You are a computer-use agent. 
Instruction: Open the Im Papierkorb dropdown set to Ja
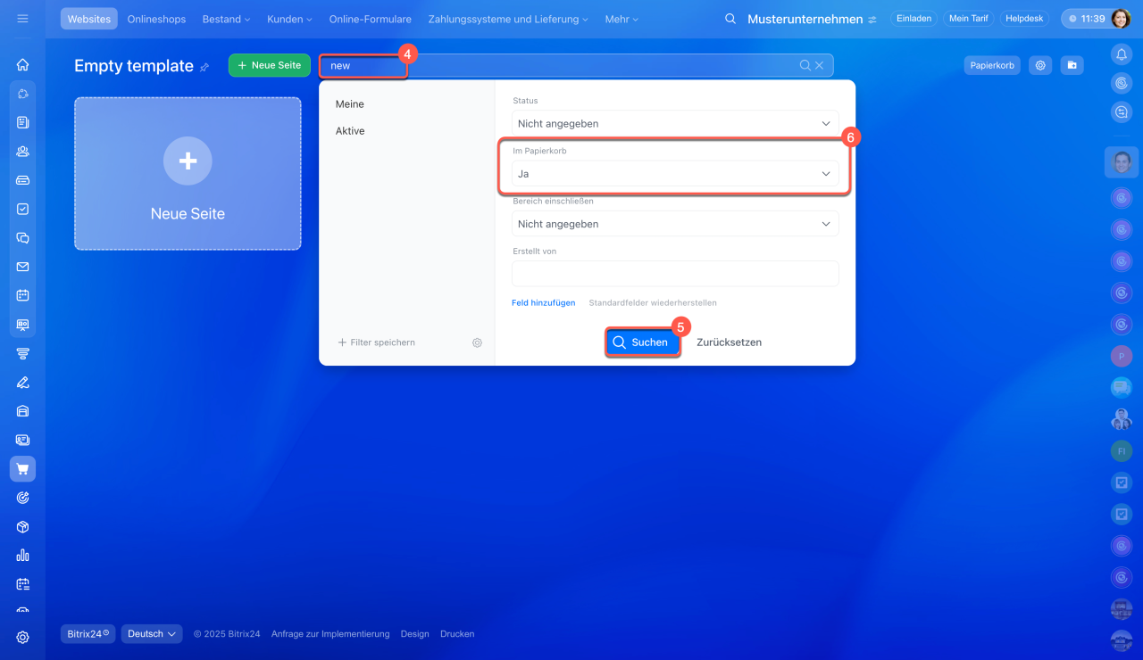675,174
